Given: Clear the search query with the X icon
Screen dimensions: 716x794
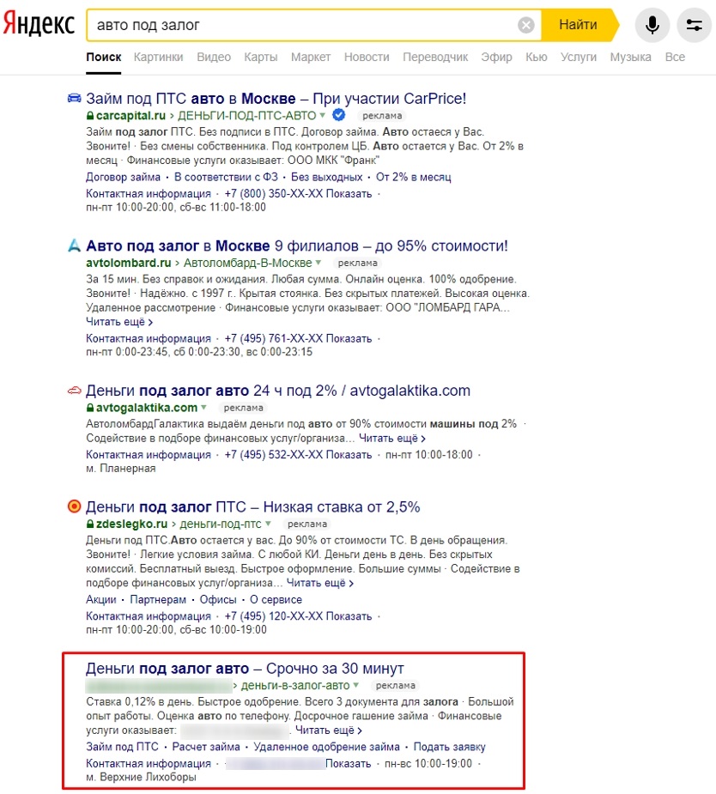Looking at the screenshot, I should (x=526, y=25).
